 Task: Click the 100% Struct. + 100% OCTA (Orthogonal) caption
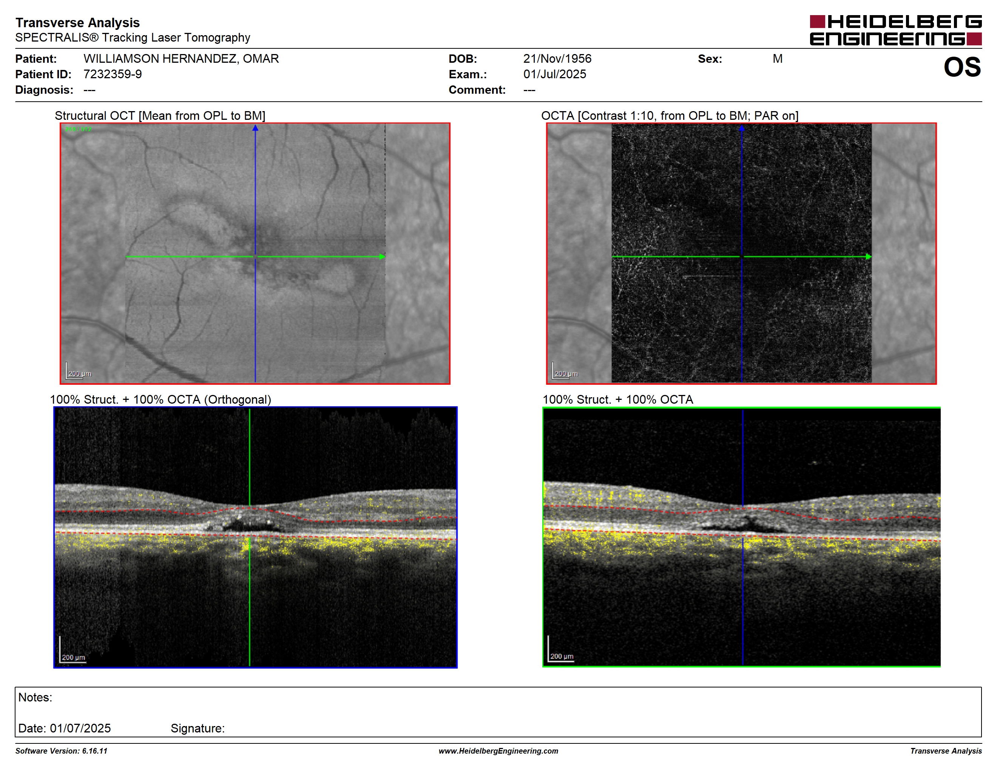161,399
